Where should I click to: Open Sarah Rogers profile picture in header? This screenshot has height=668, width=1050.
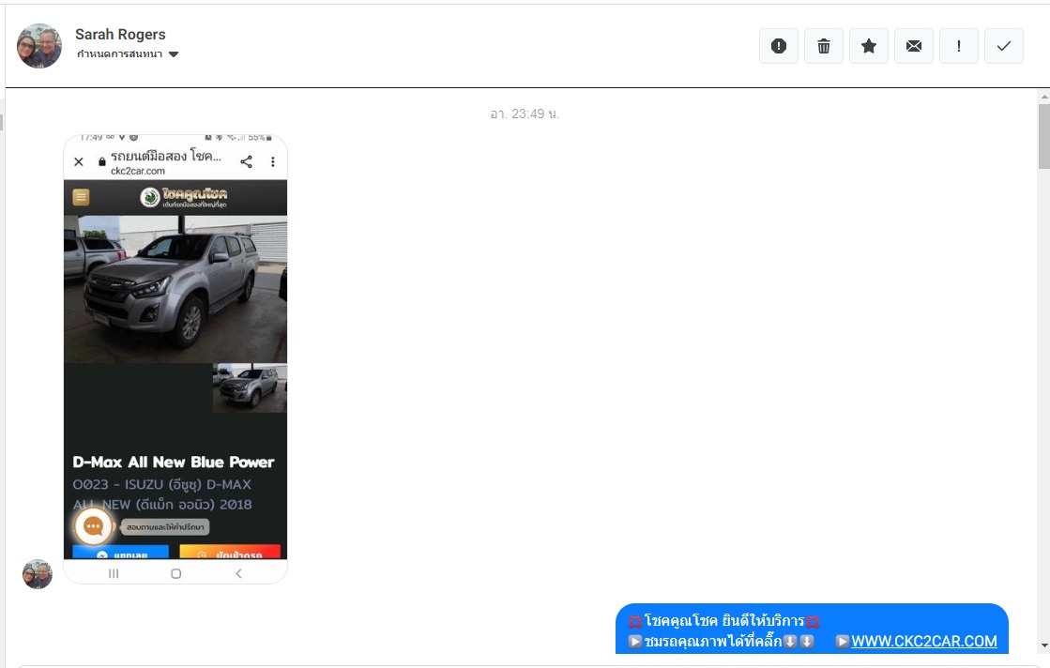(x=39, y=46)
